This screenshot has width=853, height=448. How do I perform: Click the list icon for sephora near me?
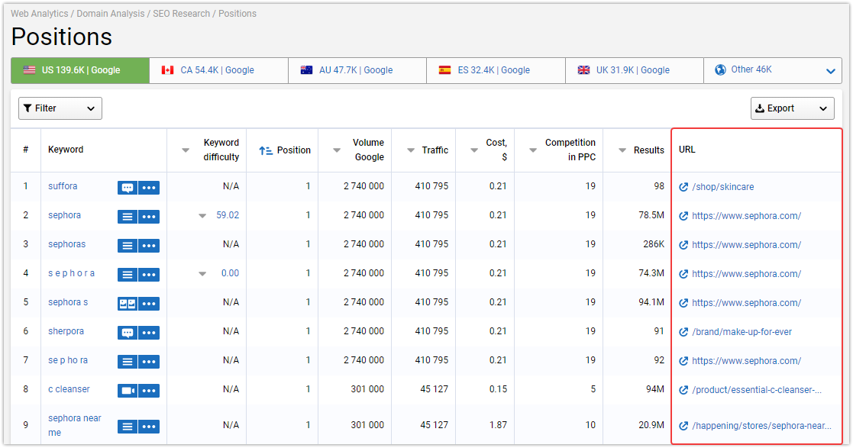point(128,427)
